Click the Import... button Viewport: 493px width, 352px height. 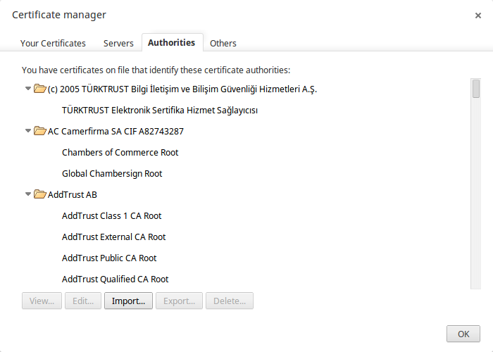click(x=128, y=301)
